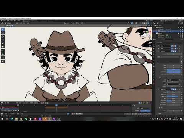Toggle render camera icon of highlighted outliner row

click(x=182, y=31)
